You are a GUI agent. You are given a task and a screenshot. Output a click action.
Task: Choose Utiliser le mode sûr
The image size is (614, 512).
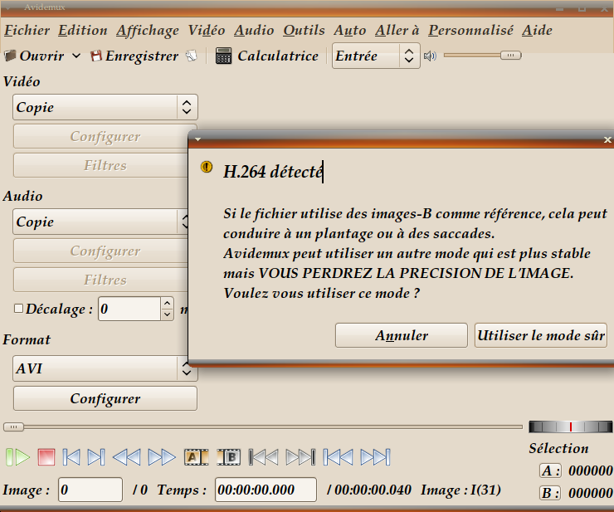point(540,336)
